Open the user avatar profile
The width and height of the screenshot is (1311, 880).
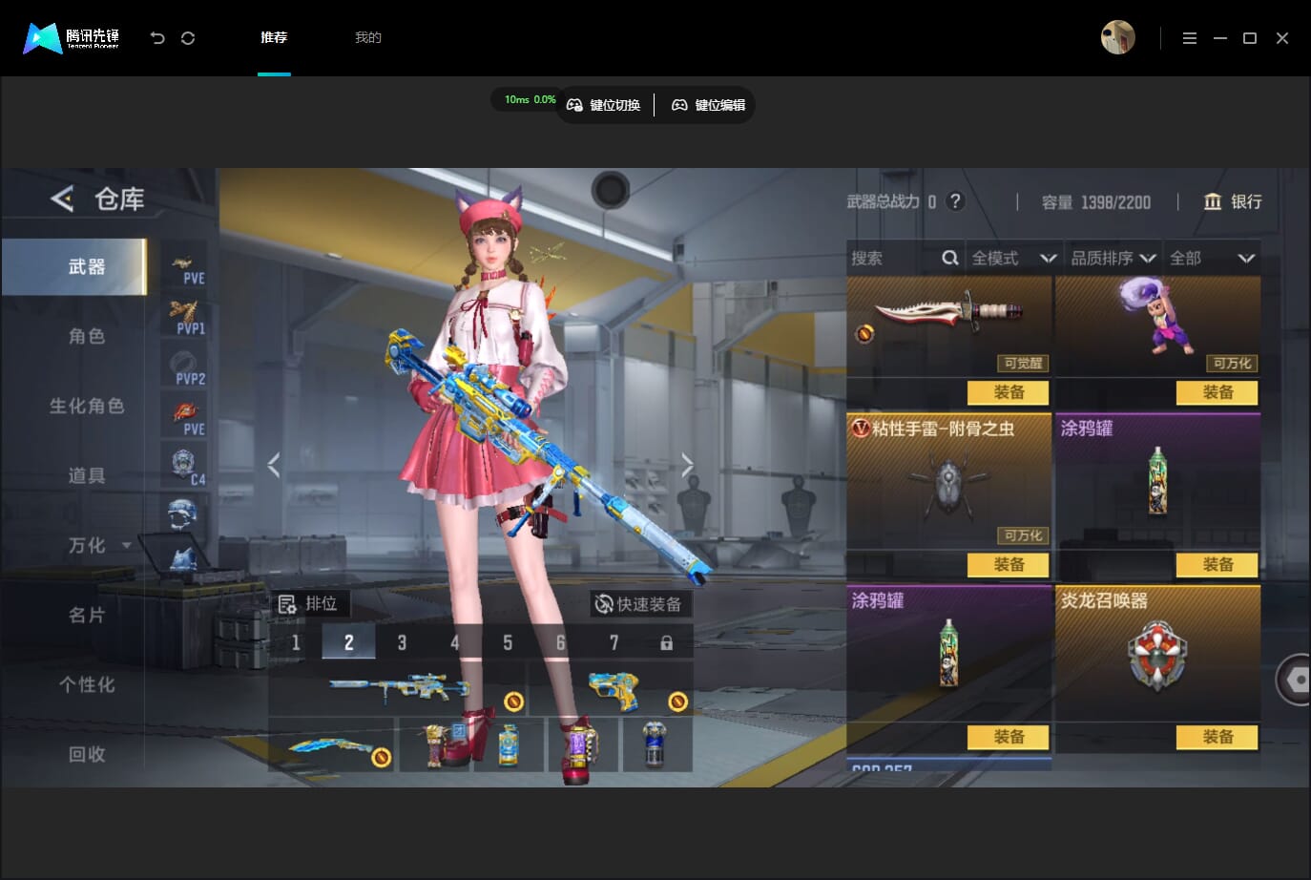tap(1117, 37)
